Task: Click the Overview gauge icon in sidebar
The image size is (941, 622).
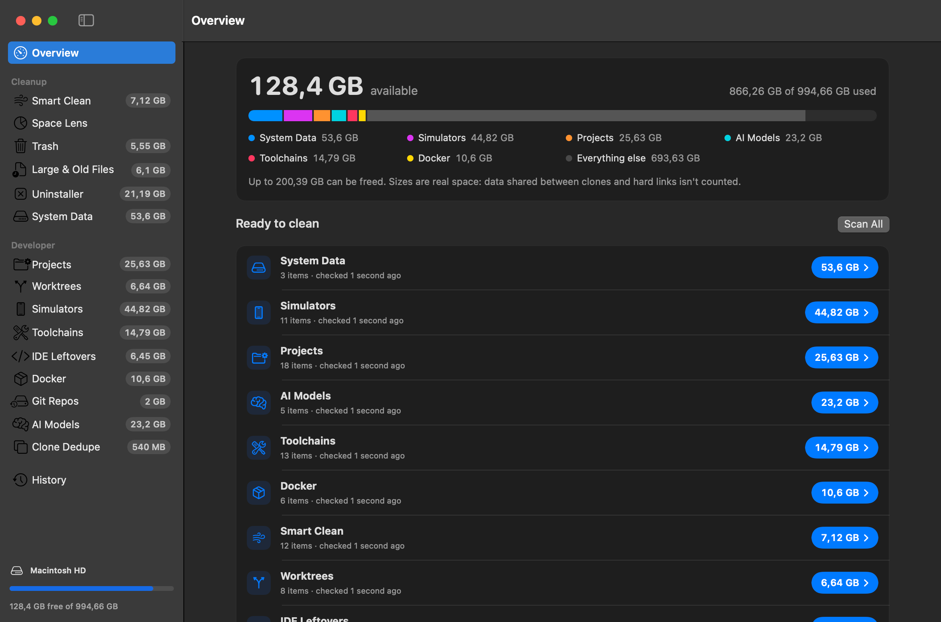Action: [20, 53]
